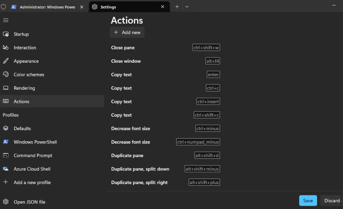343x209 pixels.
Task: Select the Close window action row
Action: (x=165, y=61)
